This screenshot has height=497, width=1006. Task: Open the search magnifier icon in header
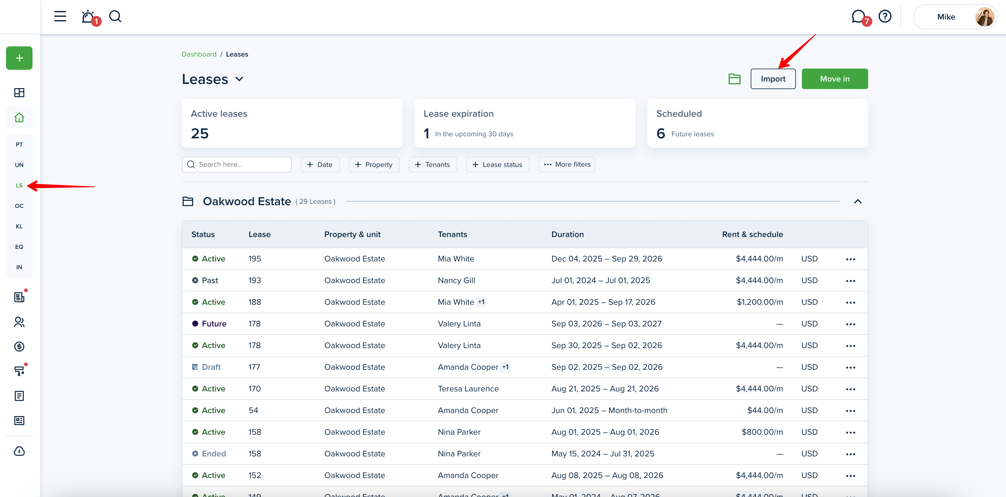pyautogui.click(x=115, y=17)
